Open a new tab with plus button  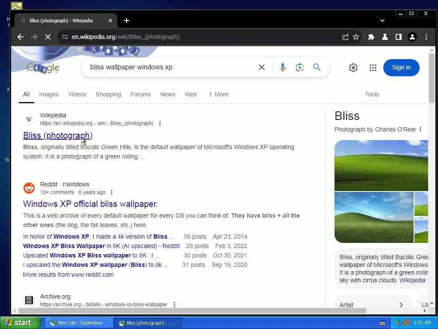[127, 21]
